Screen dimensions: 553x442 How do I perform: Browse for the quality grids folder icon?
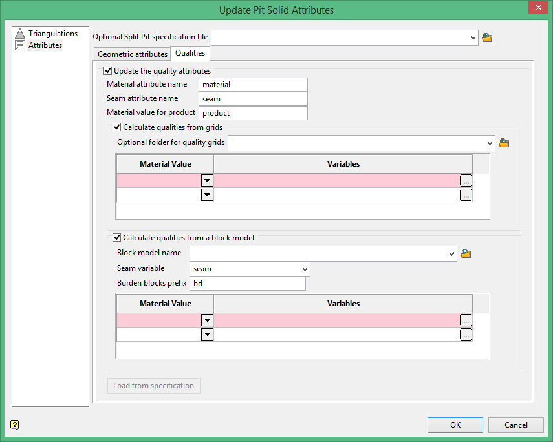tap(504, 143)
